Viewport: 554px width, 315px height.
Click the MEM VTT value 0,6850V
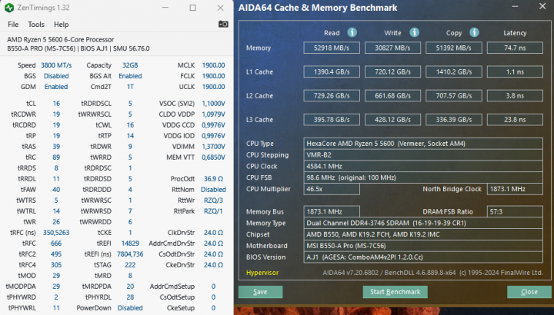213,157
